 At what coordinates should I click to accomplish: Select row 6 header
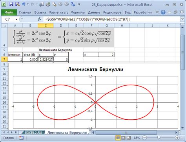[4, 55]
